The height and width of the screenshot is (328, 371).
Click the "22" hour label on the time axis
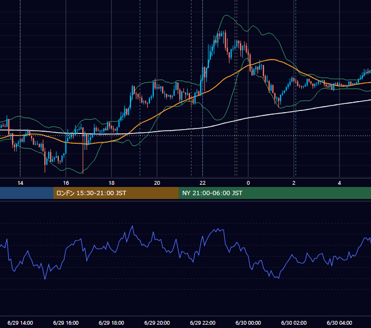pyautogui.click(x=202, y=183)
